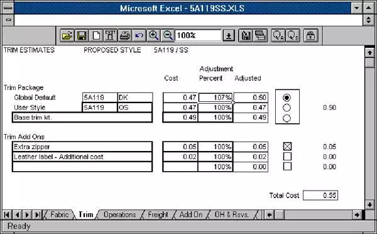Select the Trim sheet tab

tap(85, 214)
